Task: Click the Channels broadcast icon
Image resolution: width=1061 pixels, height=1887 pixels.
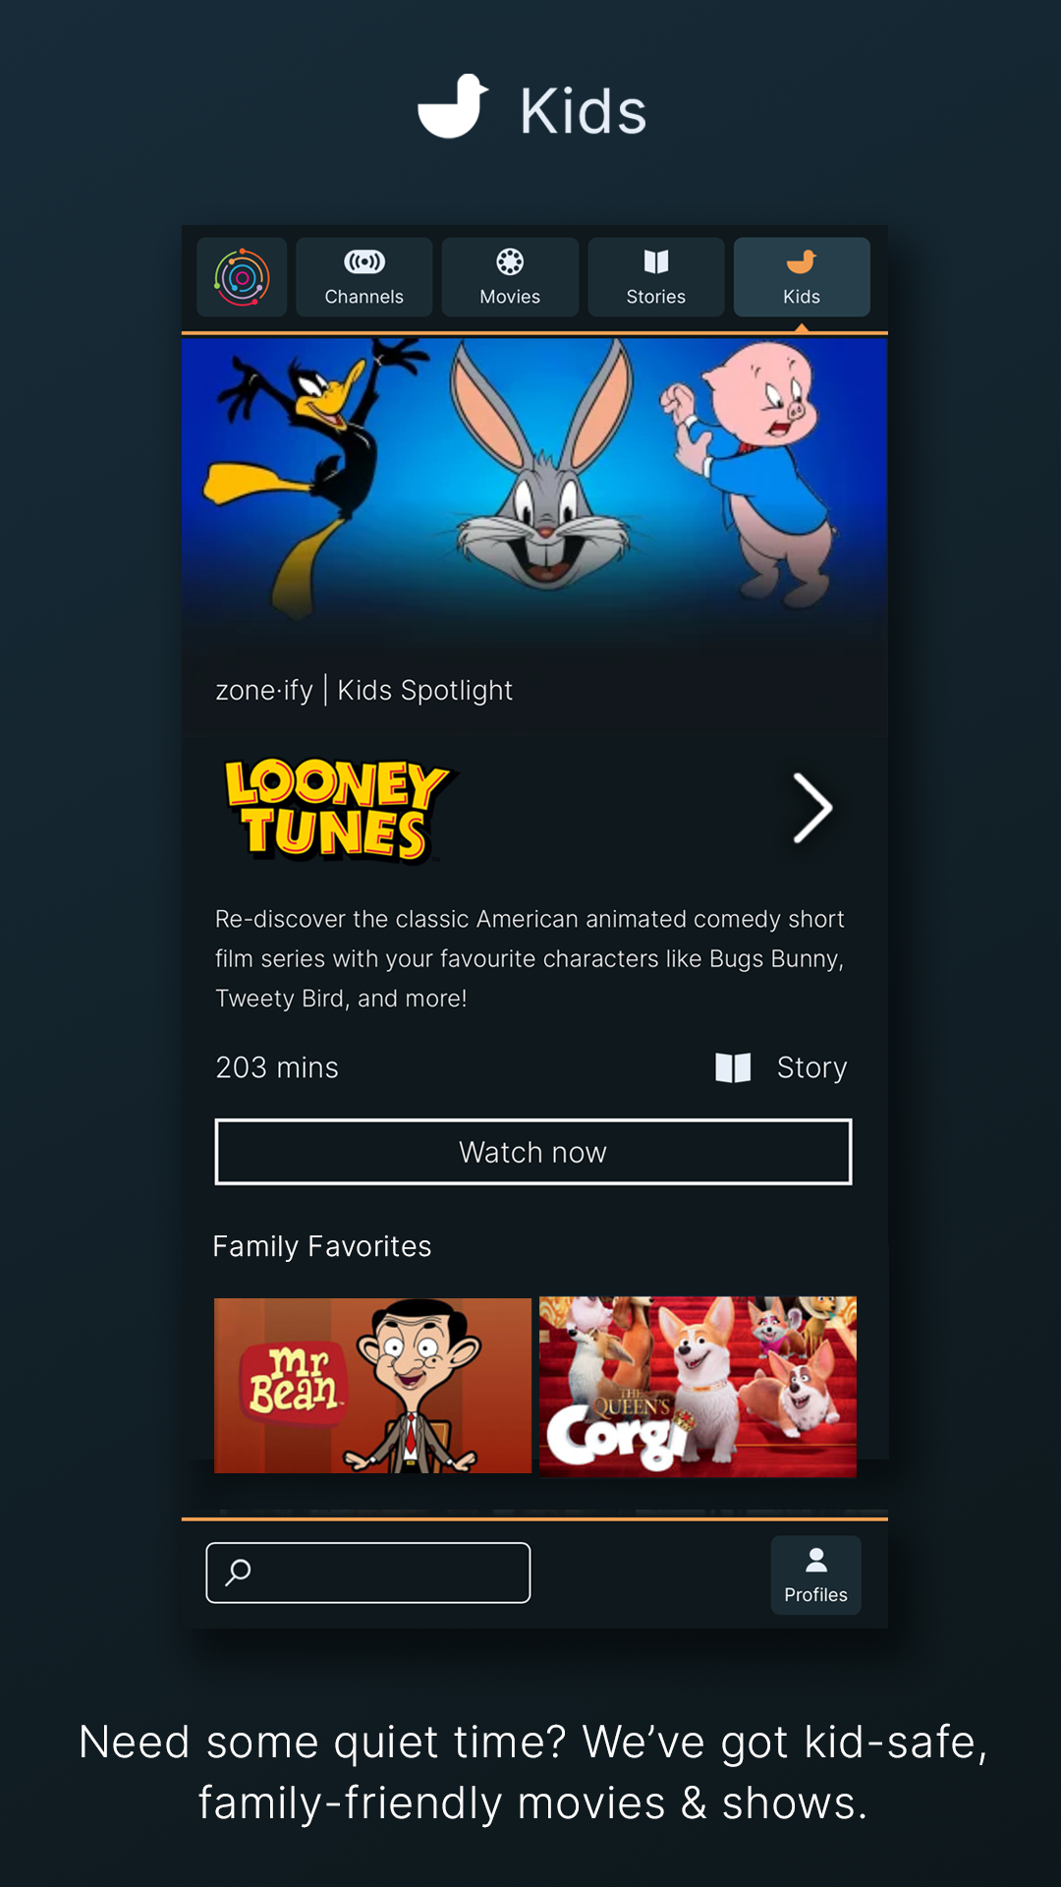Action: (x=364, y=261)
